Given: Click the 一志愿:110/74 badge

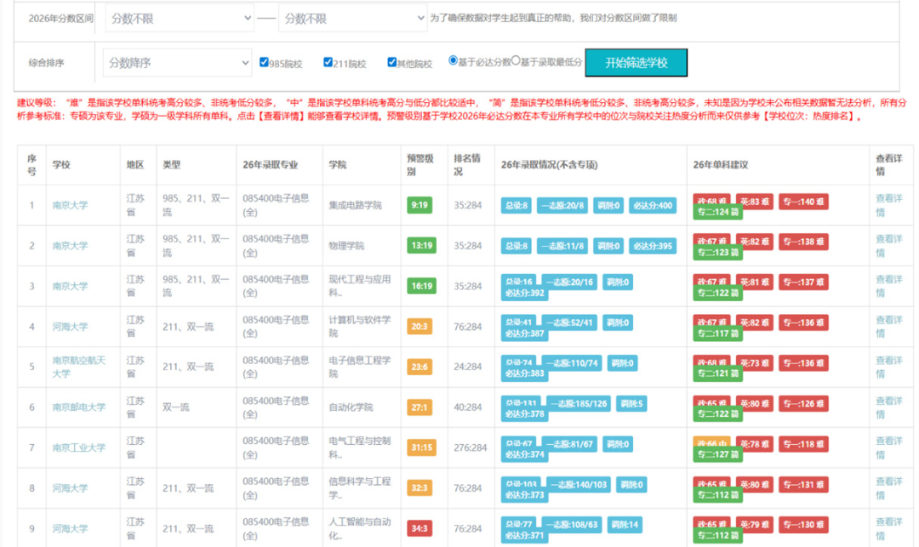Looking at the screenshot, I should coord(572,363).
